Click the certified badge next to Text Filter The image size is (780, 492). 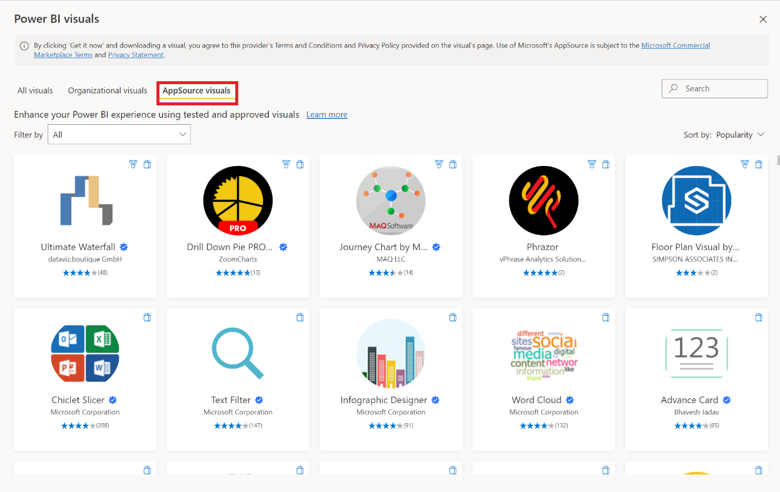click(x=258, y=400)
